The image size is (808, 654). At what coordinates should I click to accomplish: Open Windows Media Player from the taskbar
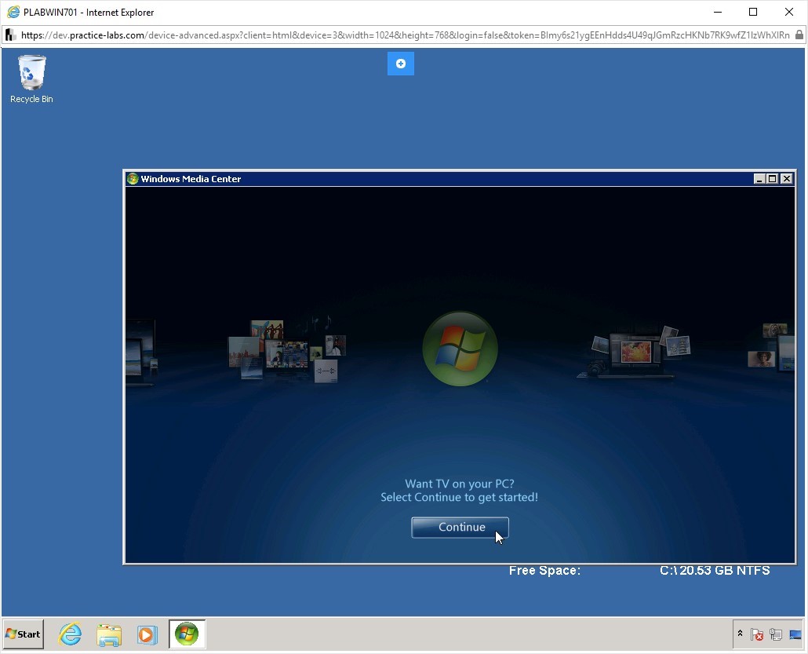pyautogui.click(x=147, y=634)
